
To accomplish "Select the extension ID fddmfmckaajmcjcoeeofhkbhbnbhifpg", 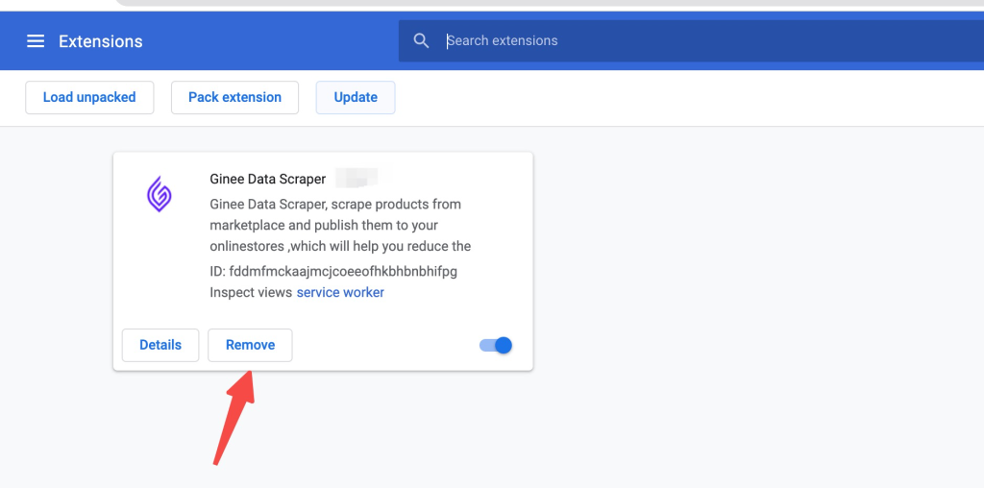I will [343, 272].
